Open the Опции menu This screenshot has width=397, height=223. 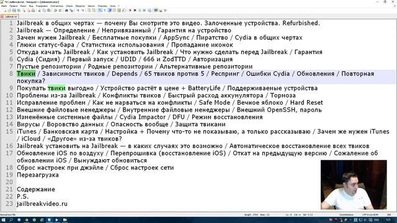pyautogui.click(x=69, y=6)
